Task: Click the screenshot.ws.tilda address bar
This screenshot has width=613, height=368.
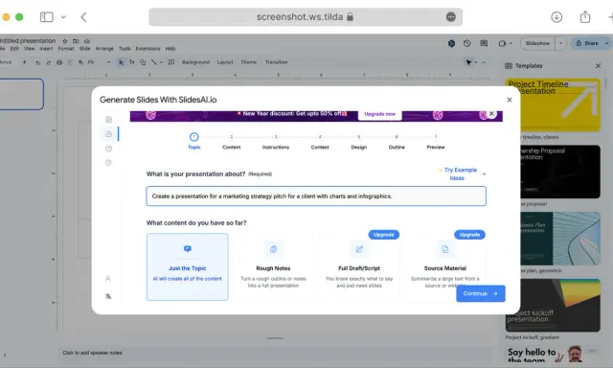Action: pyautogui.click(x=306, y=17)
